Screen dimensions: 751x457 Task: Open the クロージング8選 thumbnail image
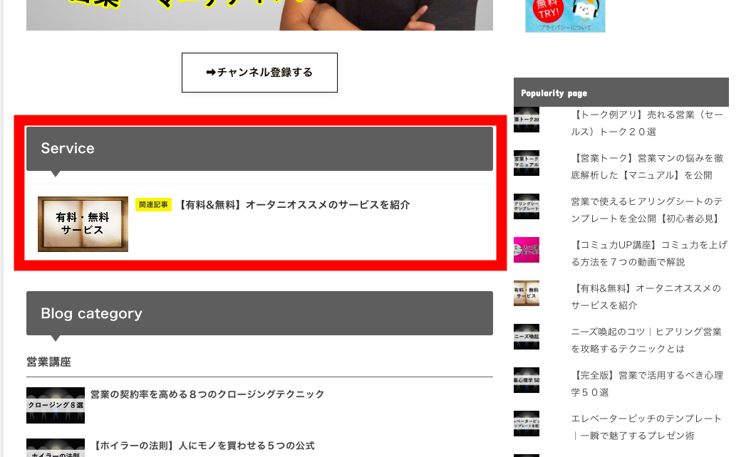click(56, 405)
